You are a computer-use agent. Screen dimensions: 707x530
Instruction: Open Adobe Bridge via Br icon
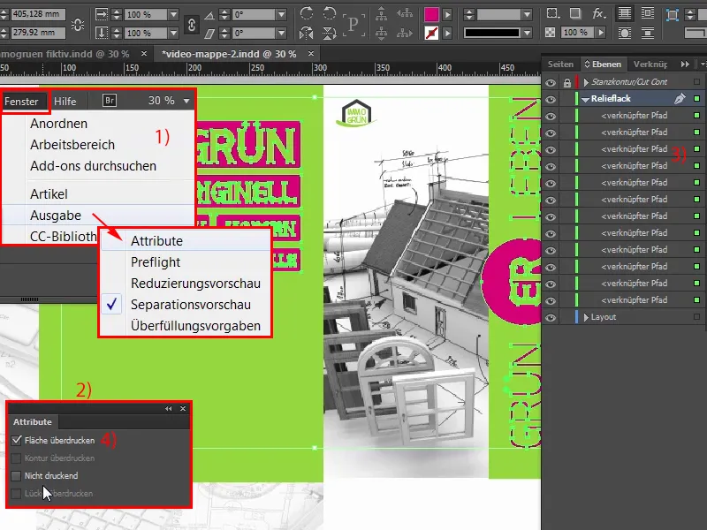coord(110,100)
